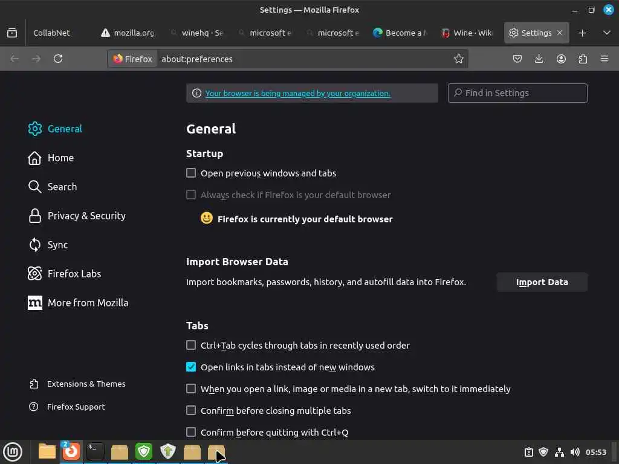
Task: Open the shield security tray icon
Action: pos(543,452)
